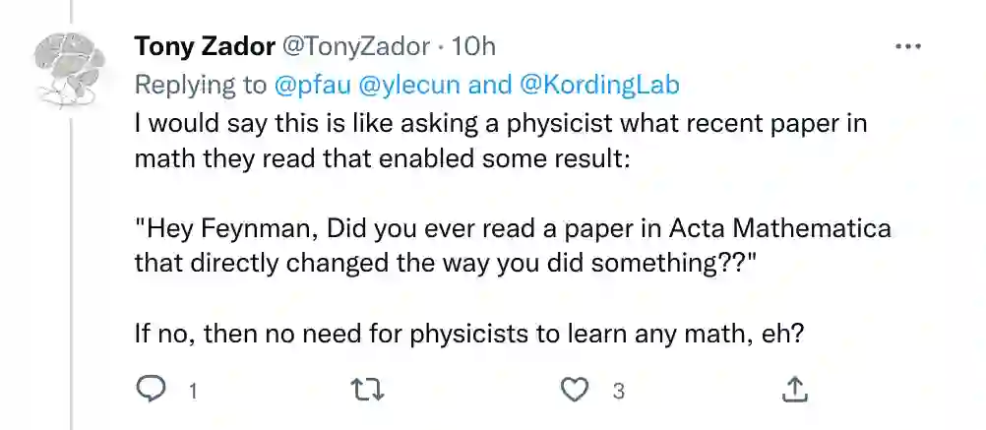Click the "Replying to" label text
The width and height of the screenshot is (986, 430).
click(200, 85)
